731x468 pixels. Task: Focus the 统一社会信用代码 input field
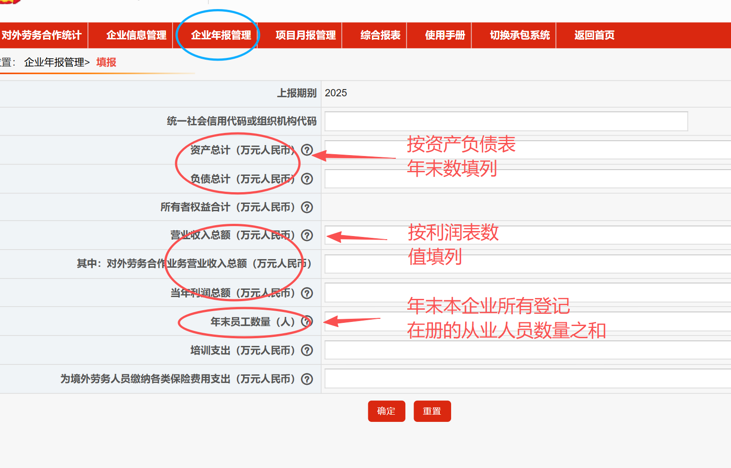[x=506, y=121]
